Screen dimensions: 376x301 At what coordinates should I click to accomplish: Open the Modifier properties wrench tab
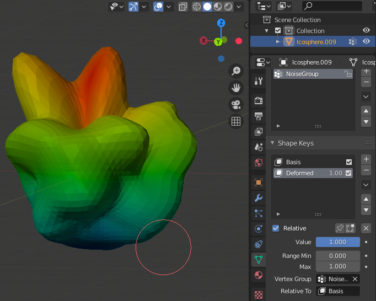[259, 198]
